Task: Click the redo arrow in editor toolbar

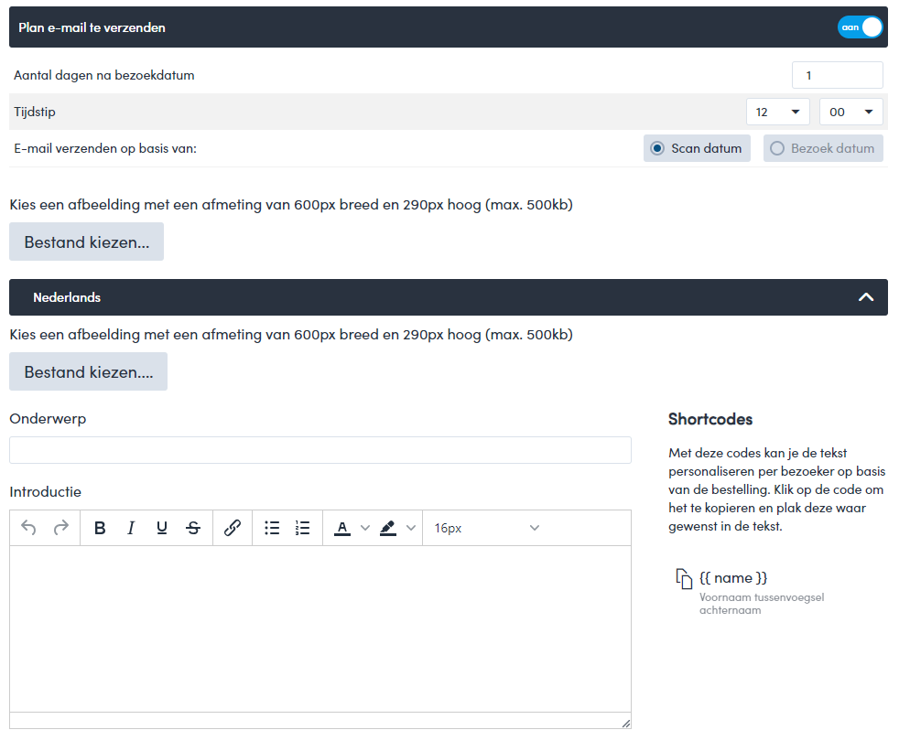Action: [60, 528]
